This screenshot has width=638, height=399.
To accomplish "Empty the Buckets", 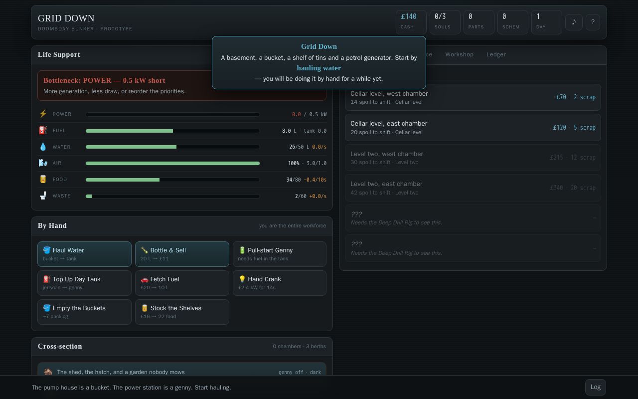I will (x=84, y=312).
